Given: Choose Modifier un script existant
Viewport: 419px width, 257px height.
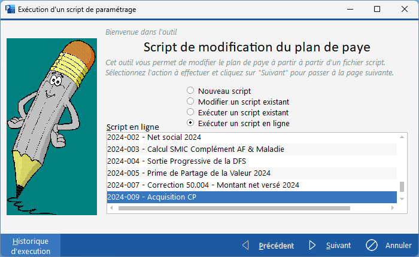Looking at the screenshot, I should pos(190,102).
